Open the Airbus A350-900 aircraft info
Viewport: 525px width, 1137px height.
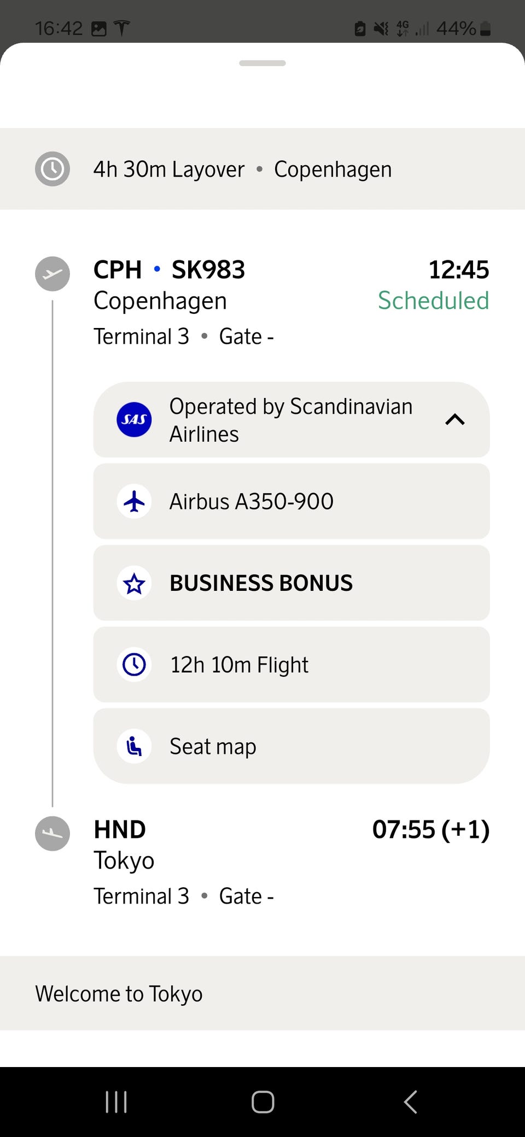click(x=291, y=501)
